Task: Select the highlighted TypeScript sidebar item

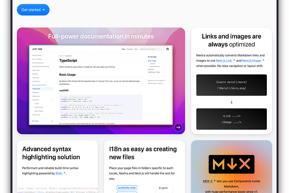Action: pos(42,89)
